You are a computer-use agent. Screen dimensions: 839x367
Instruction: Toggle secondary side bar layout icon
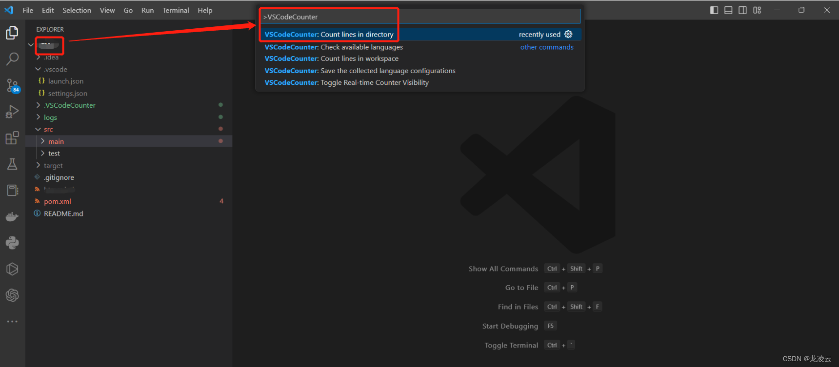pyautogui.click(x=742, y=10)
